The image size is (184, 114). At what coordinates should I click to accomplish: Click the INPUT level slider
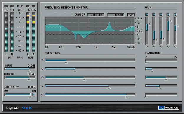click(x=20, y=69)
